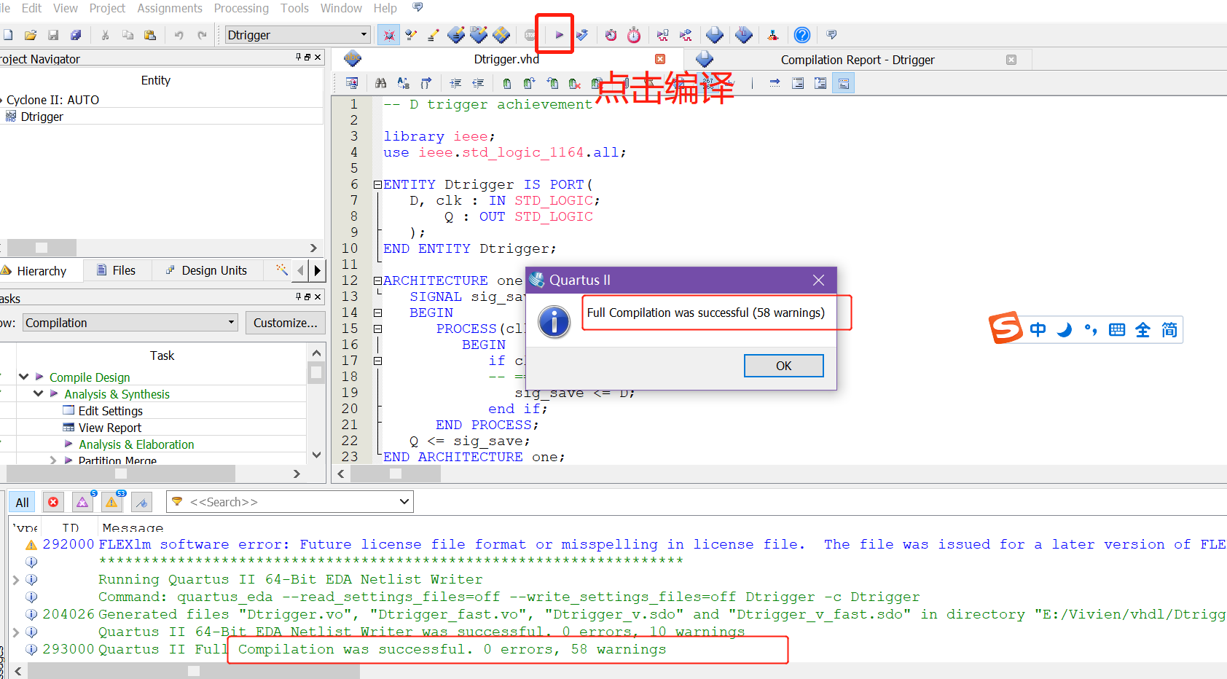
Task: Save all files icon in toolbar
Action: 76,34
